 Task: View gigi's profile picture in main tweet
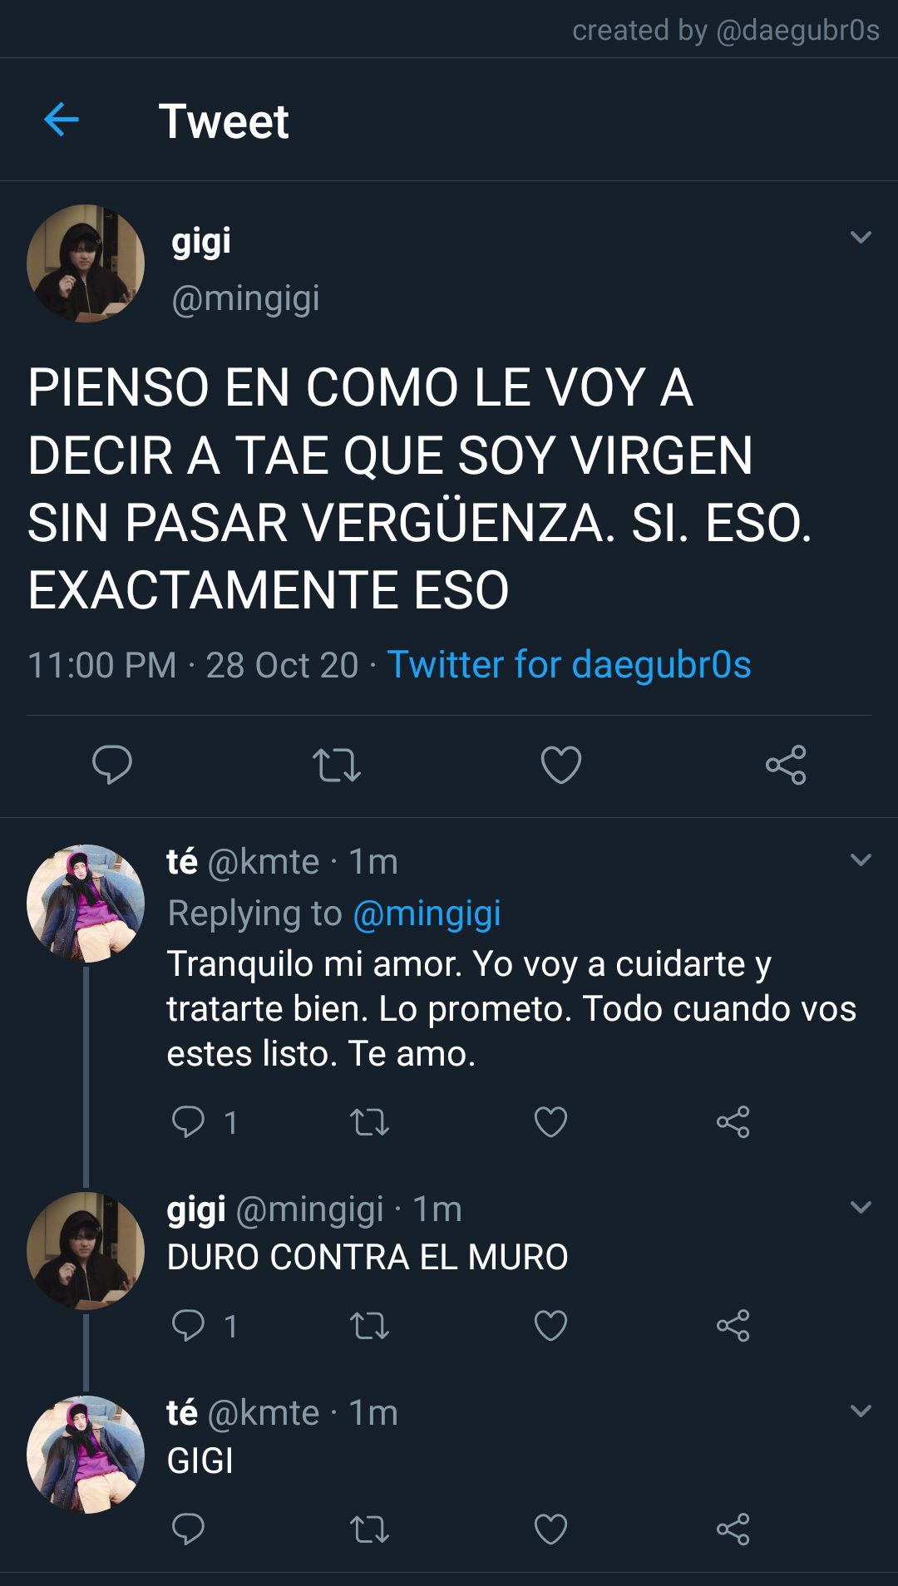coord(86,264)
